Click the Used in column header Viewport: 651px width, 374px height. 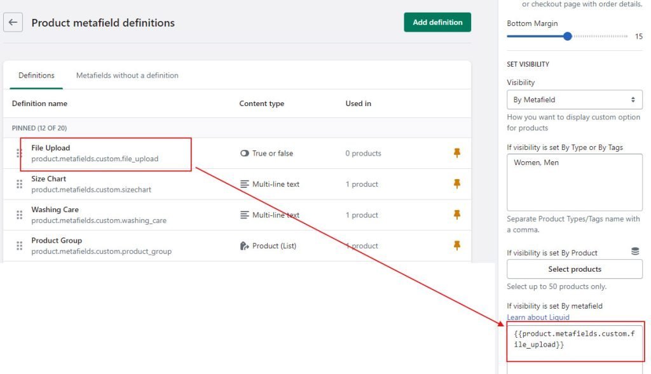tap(358, 104)
